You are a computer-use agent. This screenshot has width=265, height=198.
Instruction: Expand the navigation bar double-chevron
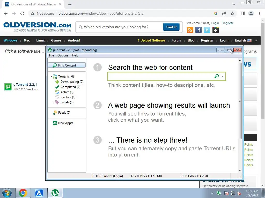pos(256,40)
